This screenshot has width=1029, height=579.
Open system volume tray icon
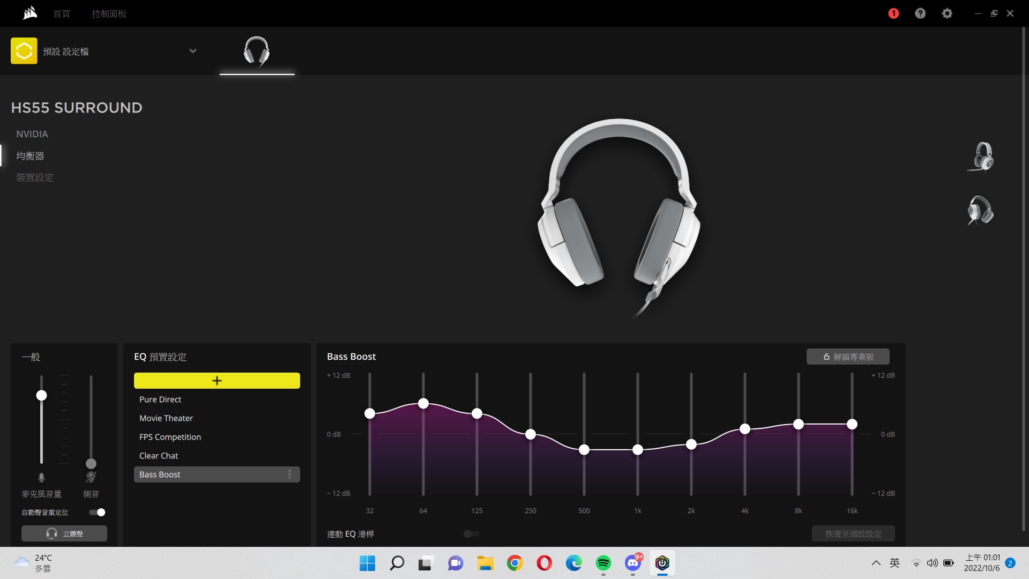click(x=933, y=563)
